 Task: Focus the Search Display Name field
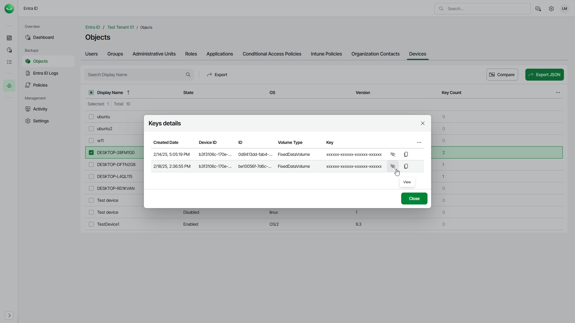pyautogui.click(x=135, y=75)
